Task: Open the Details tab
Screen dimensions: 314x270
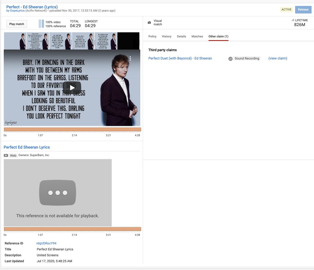Action: pos(181,36)
